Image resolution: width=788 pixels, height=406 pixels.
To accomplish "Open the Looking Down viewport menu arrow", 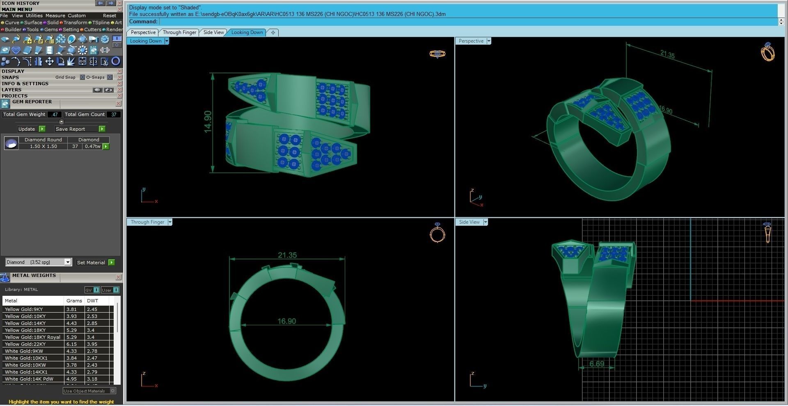I will point(167,41).
